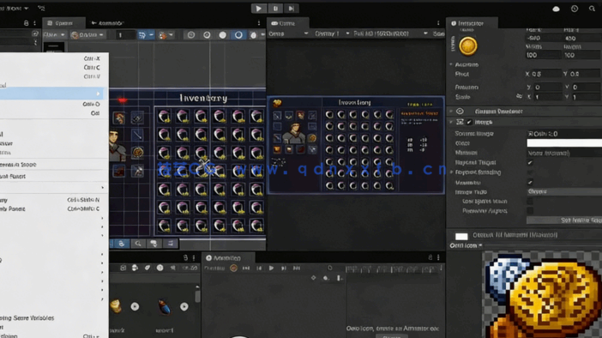Click the red arrow marker left of Inventory title
This screenshot has height=338, width=602.
pyautogui.click(x=122, y=100)
